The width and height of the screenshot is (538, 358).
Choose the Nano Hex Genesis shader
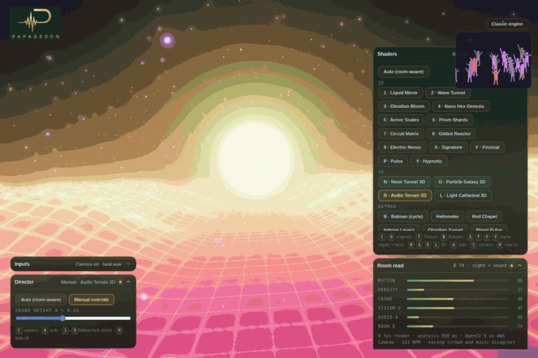point(461,106)
